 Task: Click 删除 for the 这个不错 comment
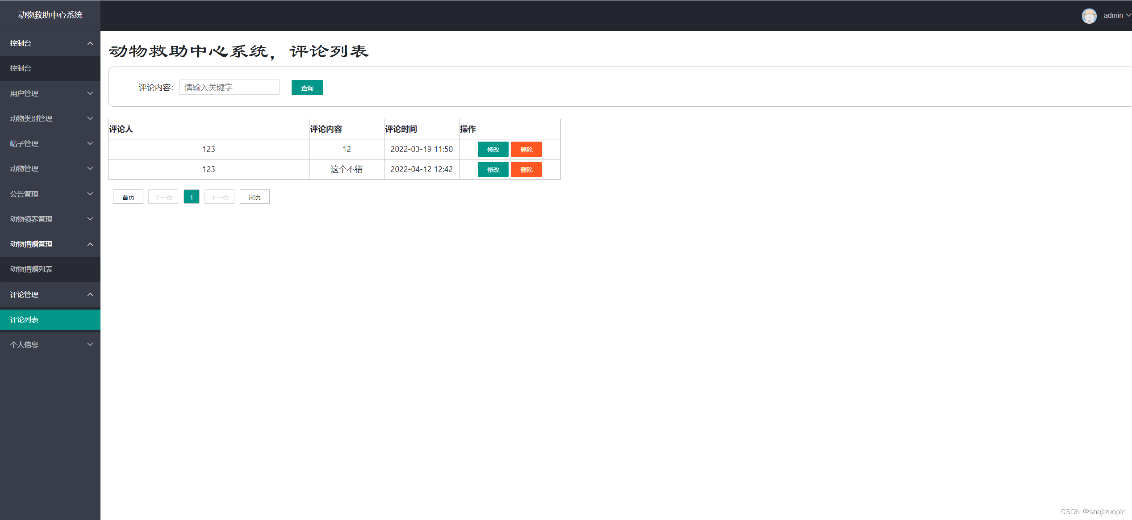[x=526, y=169]
